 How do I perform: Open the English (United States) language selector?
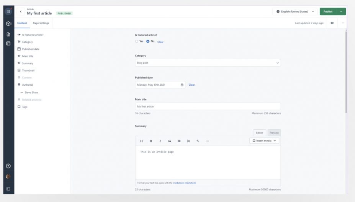295,11
